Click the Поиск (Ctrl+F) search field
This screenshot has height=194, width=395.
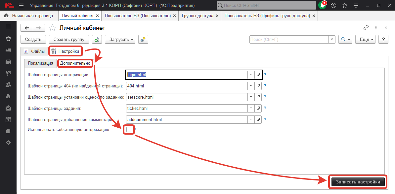click(x=288, y=40)
